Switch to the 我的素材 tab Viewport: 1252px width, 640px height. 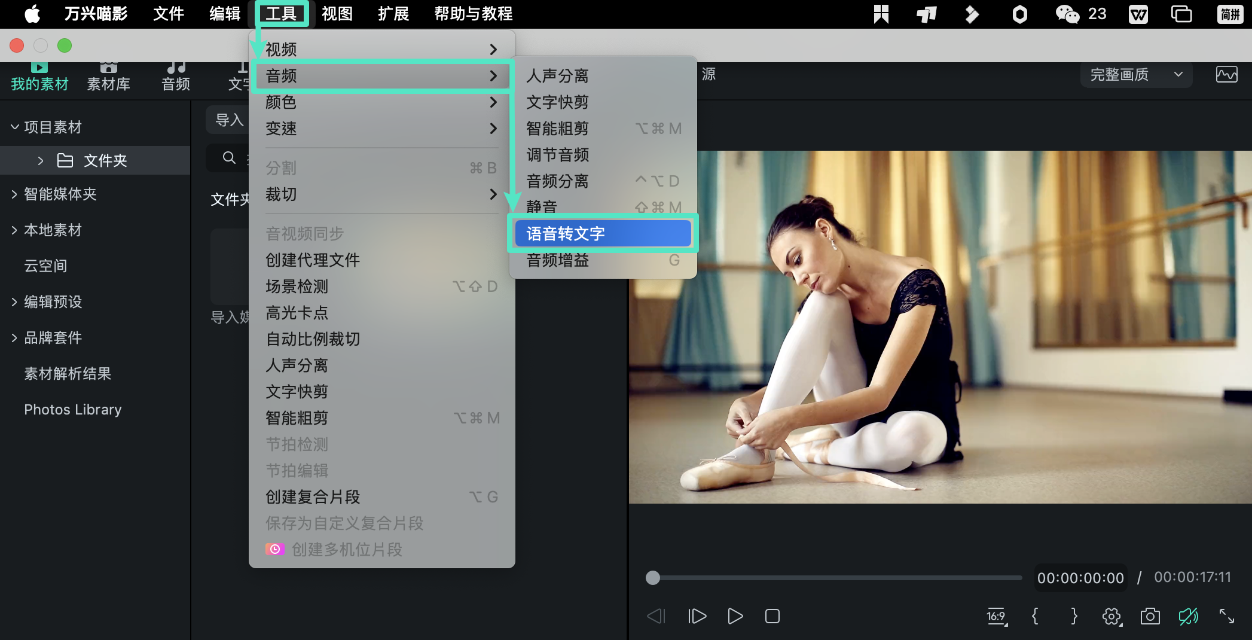pyautogui.click(x=39, y=78)
